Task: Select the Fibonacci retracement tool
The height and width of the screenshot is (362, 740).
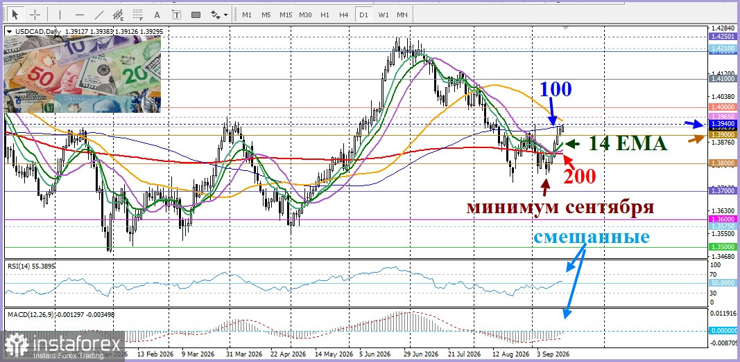Action: 138,15
